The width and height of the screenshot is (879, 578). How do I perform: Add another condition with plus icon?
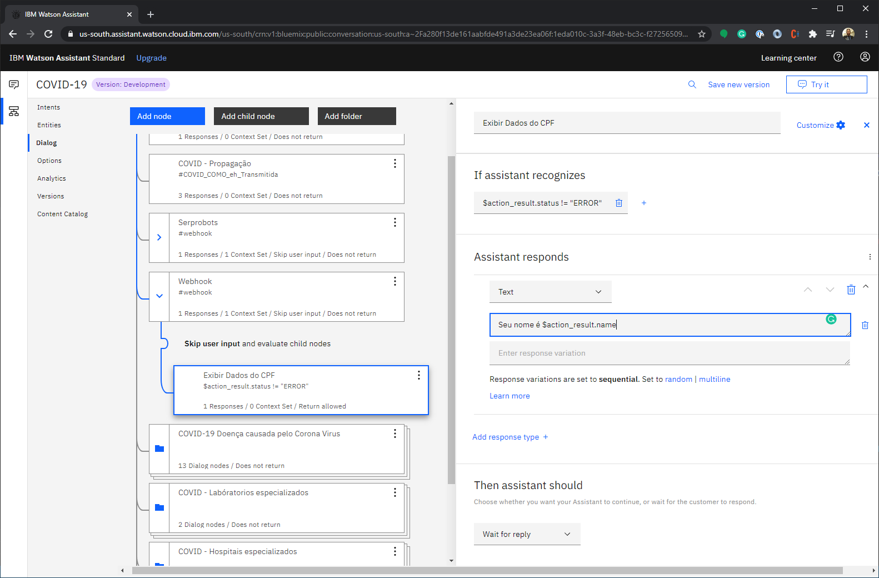coord(644,203)
